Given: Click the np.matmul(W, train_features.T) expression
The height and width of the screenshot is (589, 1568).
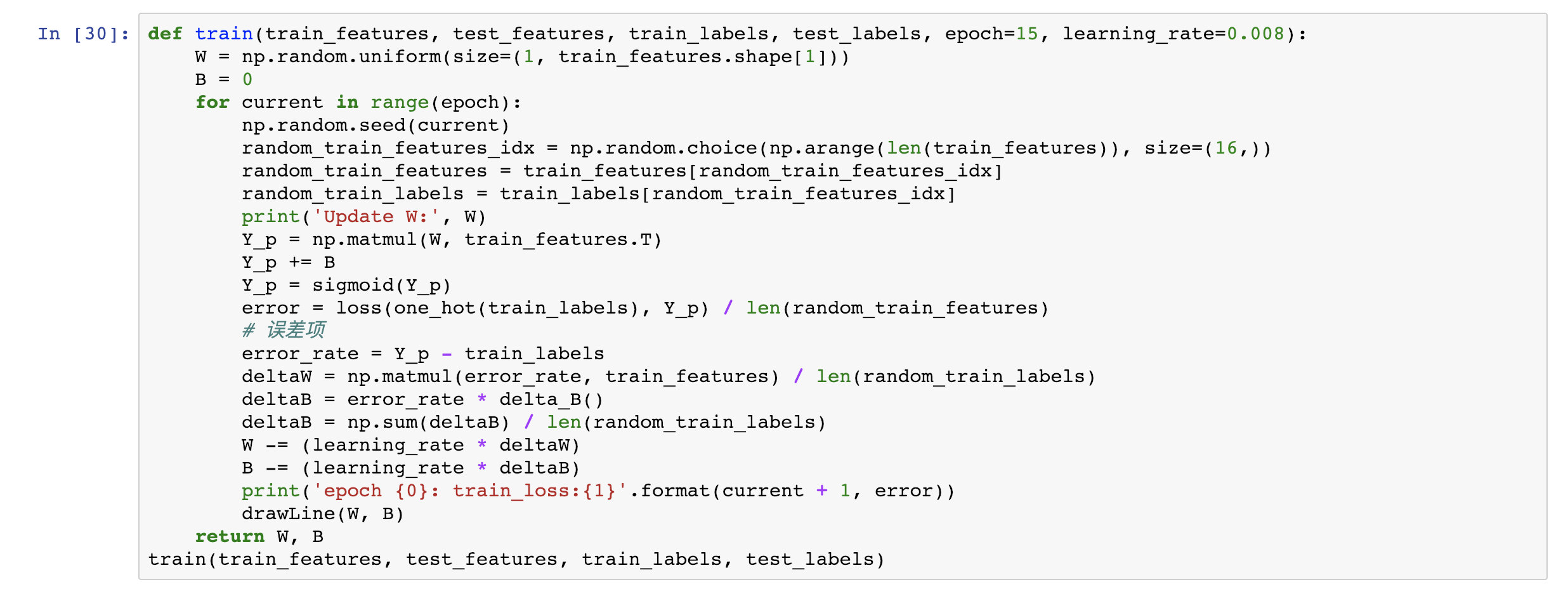Looking at the screenshot, I should pyautogui.click(x=487, y=239).
